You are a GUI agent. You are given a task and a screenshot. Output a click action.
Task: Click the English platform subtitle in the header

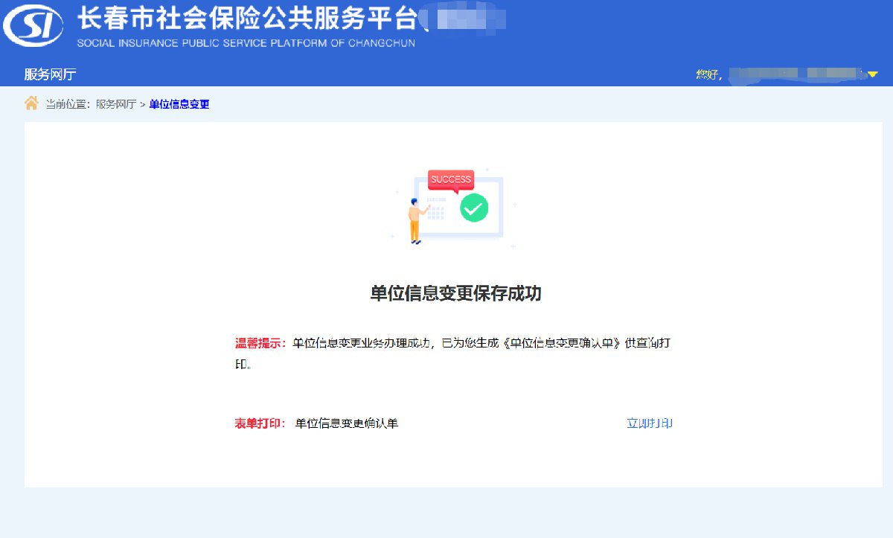pyautogui.click(x=246, y=43)
